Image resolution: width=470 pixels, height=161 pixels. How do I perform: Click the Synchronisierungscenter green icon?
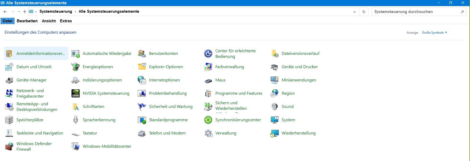click(208, 120)
